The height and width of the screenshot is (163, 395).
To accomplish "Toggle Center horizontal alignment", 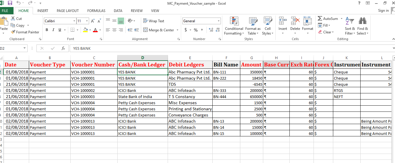I will coord(114,30).
